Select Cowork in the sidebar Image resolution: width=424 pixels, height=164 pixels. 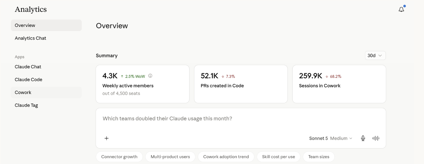46,92
